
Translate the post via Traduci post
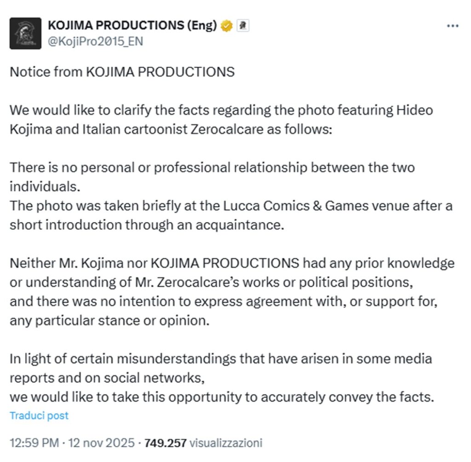(39, 416)
